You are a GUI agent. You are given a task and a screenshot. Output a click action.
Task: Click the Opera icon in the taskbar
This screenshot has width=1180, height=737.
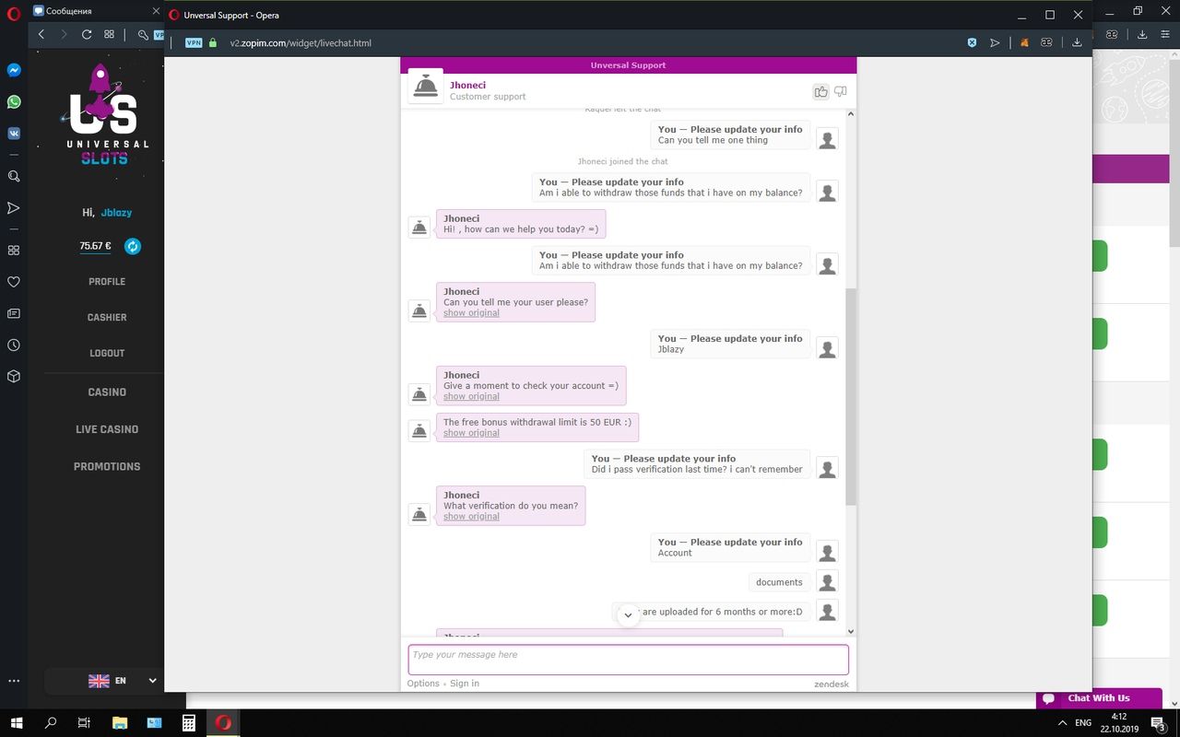pyautogui.click(x=222, y=723)
